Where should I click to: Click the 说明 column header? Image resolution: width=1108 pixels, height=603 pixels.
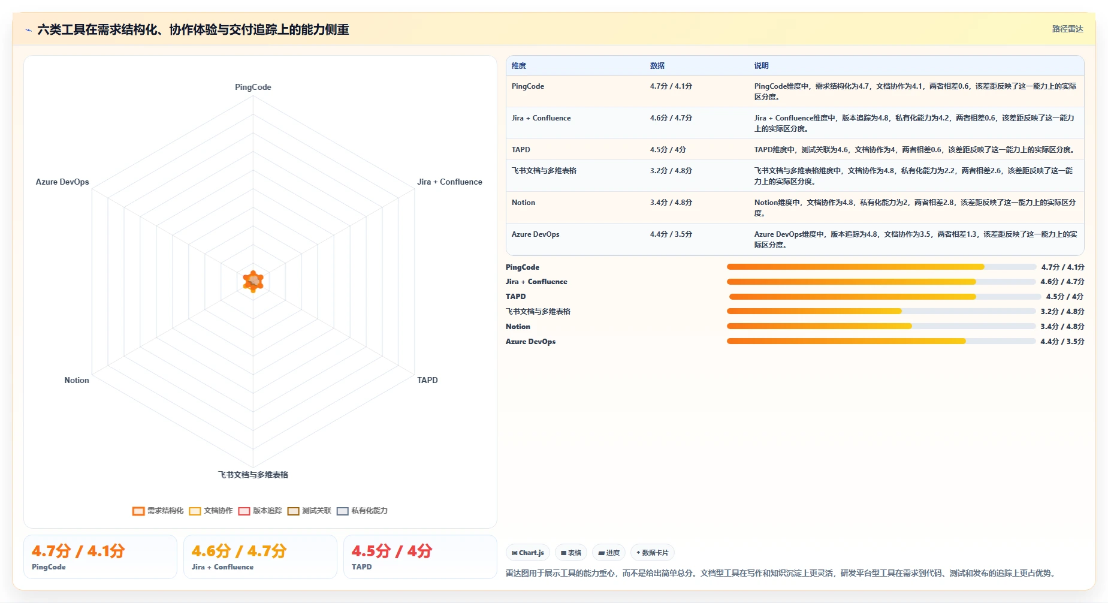(762, 66)
